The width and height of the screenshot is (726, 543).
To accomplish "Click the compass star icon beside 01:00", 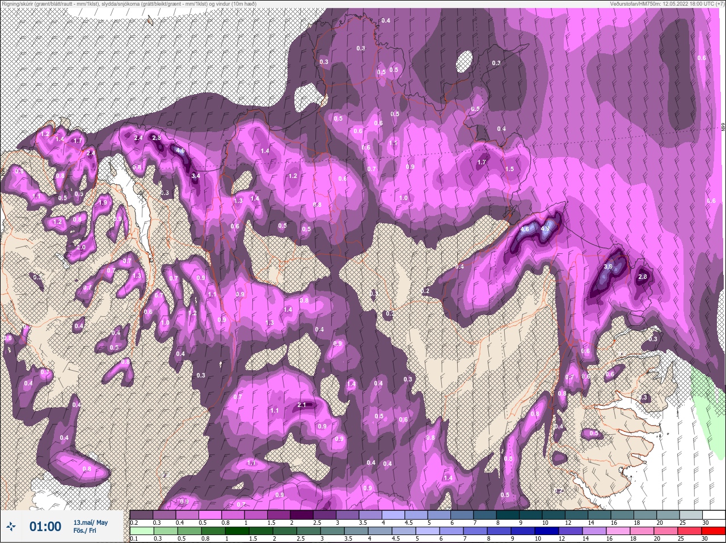I will 12,527.
